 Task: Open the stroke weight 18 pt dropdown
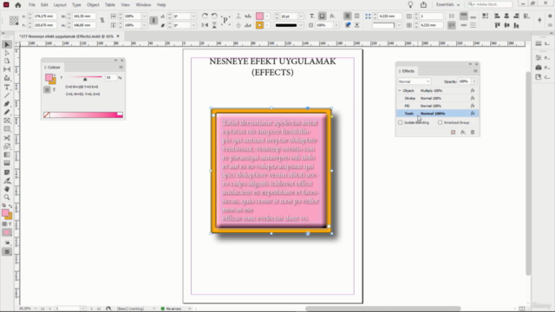tap(301, 16)
